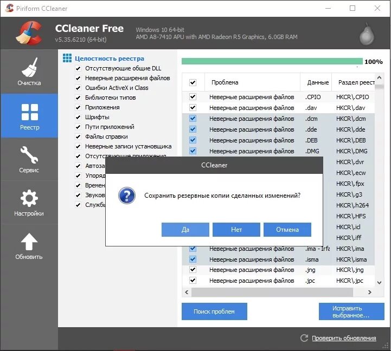Toggle select-all checkbox in results header

click(193, 82)
